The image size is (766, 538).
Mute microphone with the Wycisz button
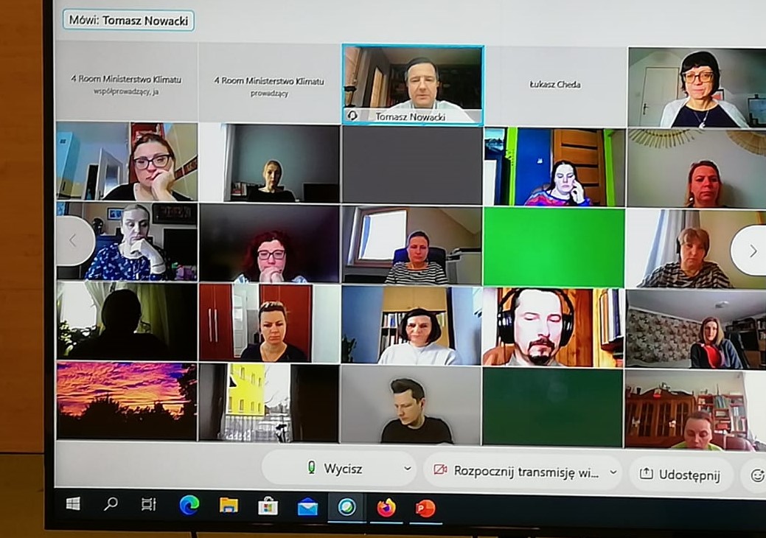335,469
